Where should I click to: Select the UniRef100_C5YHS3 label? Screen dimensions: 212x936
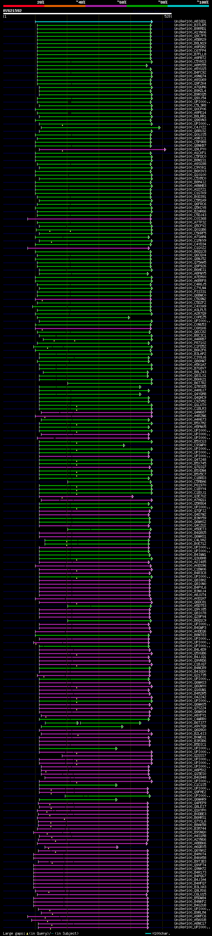click(x=190, y=62)
